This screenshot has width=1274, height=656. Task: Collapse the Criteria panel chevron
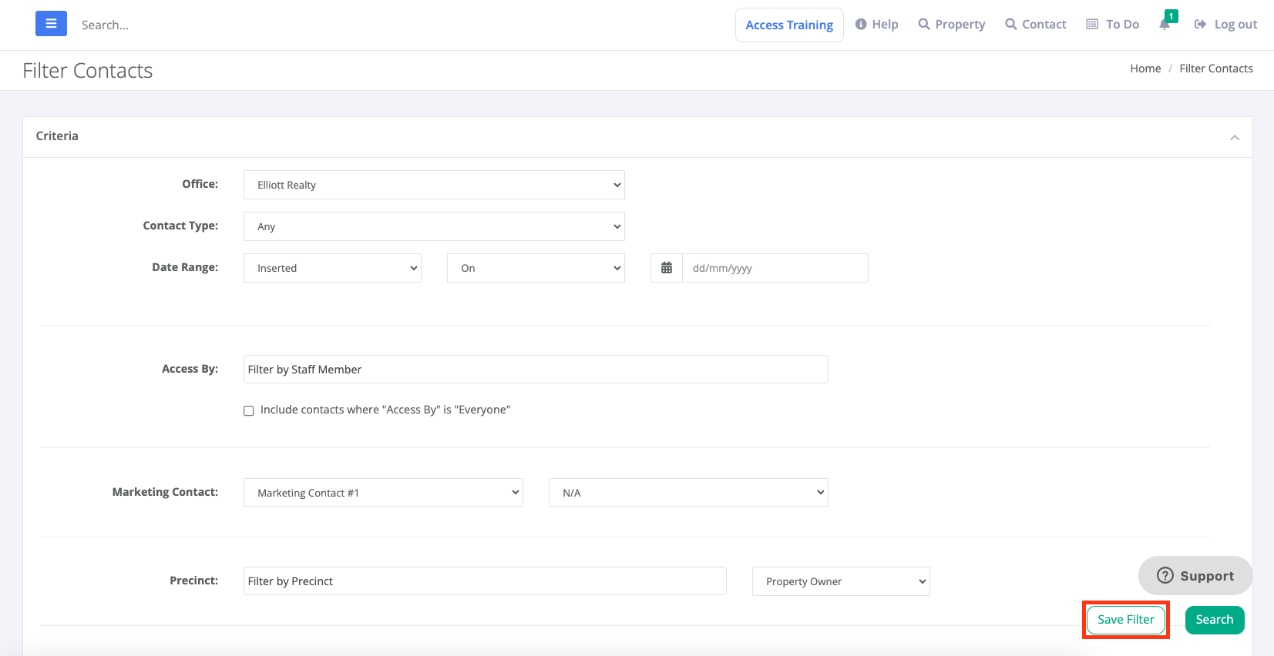(x=1235, y=137)
